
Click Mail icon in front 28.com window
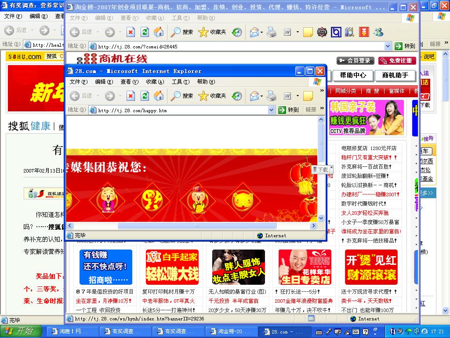[254, 96]
